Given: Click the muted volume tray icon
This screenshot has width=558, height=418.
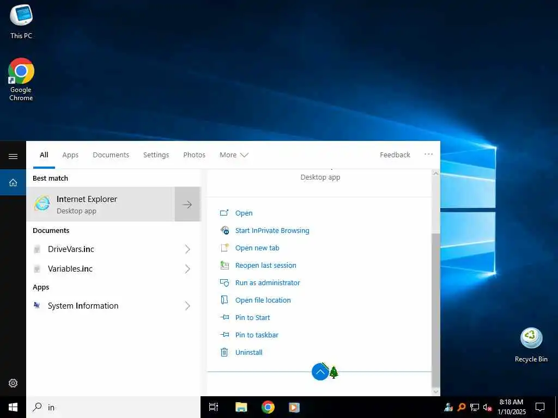Looking at the screenshot, I should click(487, 407).
